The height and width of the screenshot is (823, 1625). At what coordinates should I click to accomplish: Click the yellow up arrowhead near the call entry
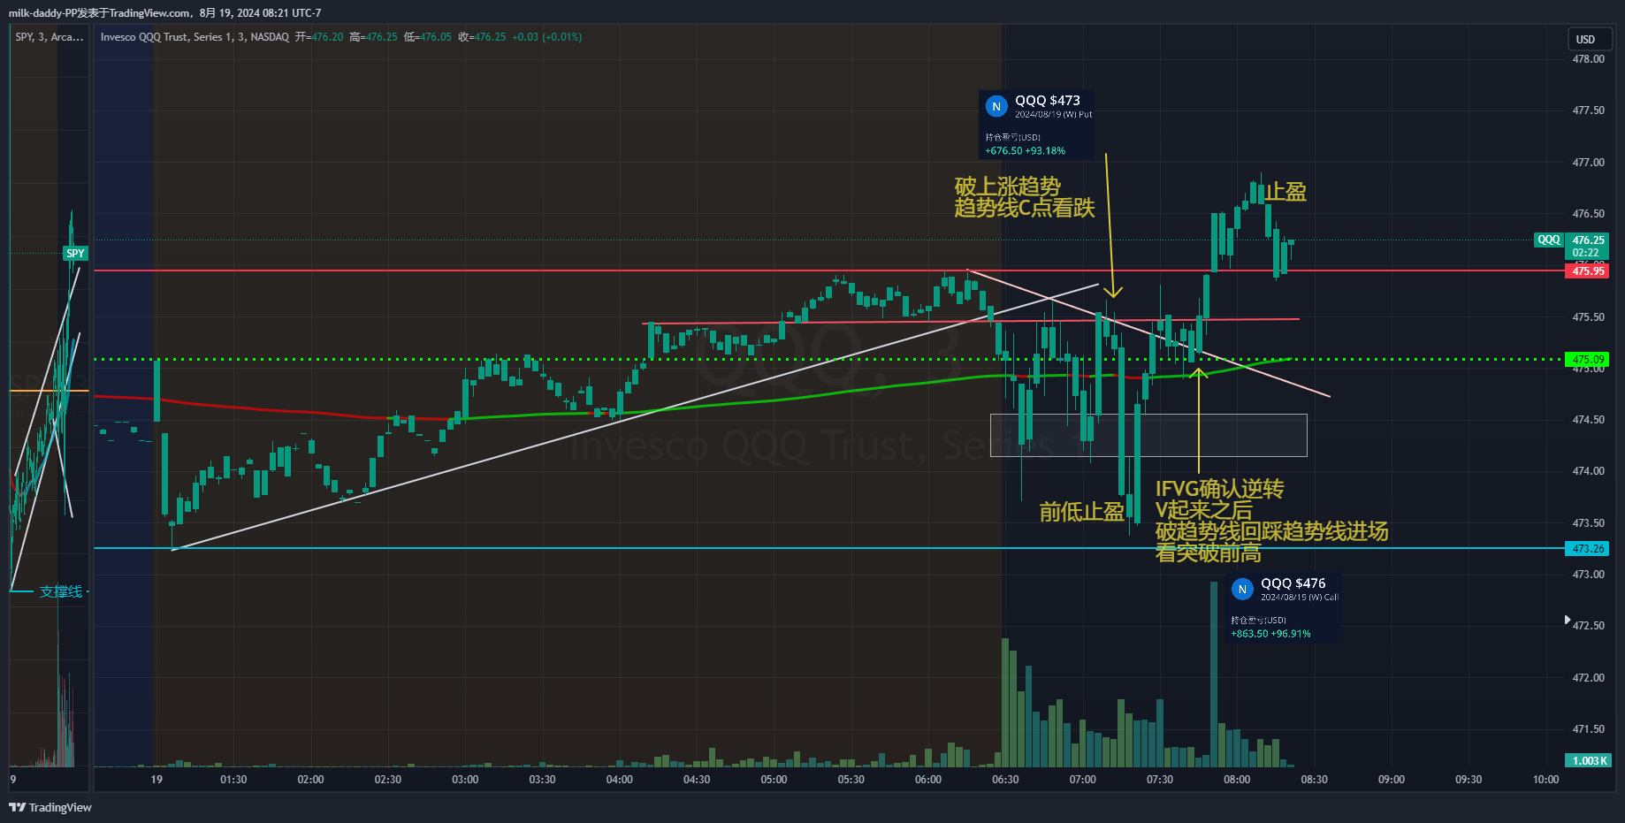[1199, 372]
